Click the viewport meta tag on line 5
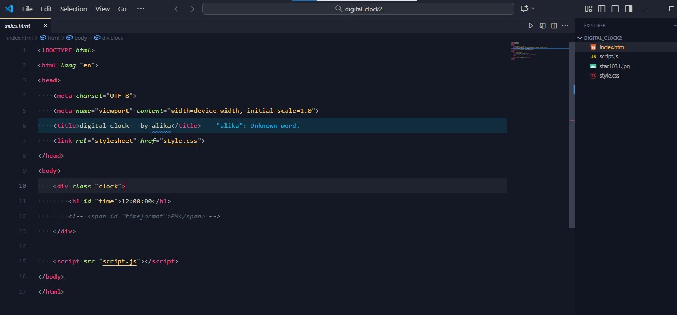Image resolution: width=677 pixels, height=315 pixels. 186,111
